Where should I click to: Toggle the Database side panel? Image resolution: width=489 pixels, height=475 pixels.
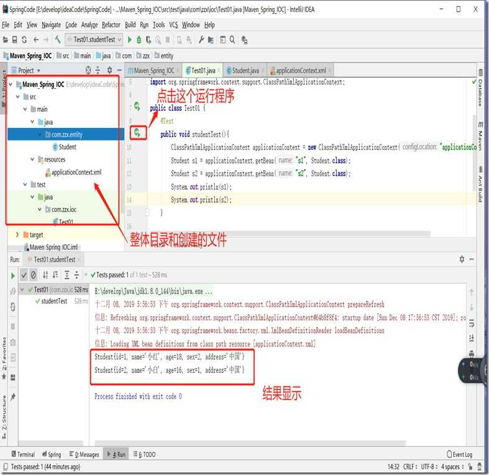[480, 88]
